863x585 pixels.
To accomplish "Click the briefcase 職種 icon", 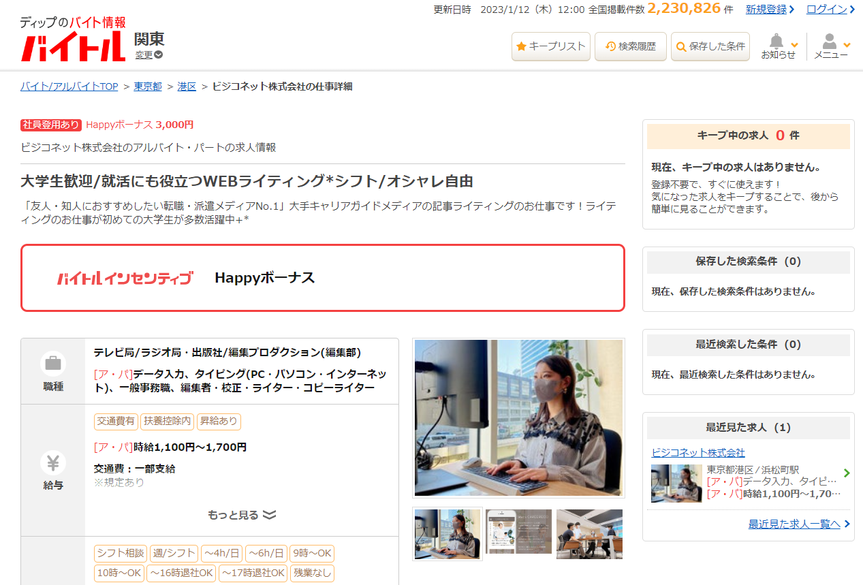I will [x=53, y=364].
